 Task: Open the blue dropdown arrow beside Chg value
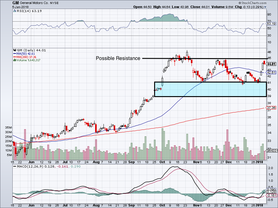pos(265,7)
